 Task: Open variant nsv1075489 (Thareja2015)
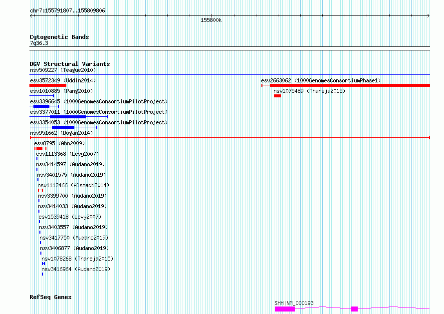309,91
